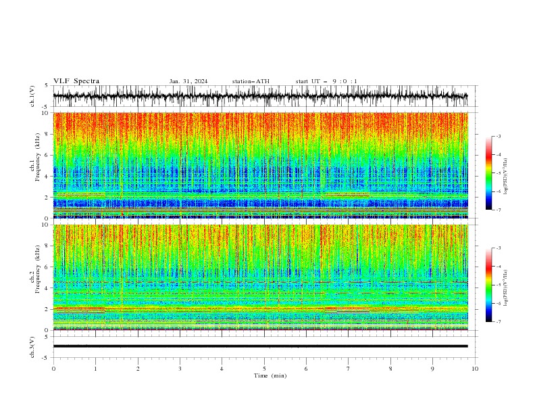
Task: Select the date text "Jan. 31, 2024"
Action: [x=188, y=81]
